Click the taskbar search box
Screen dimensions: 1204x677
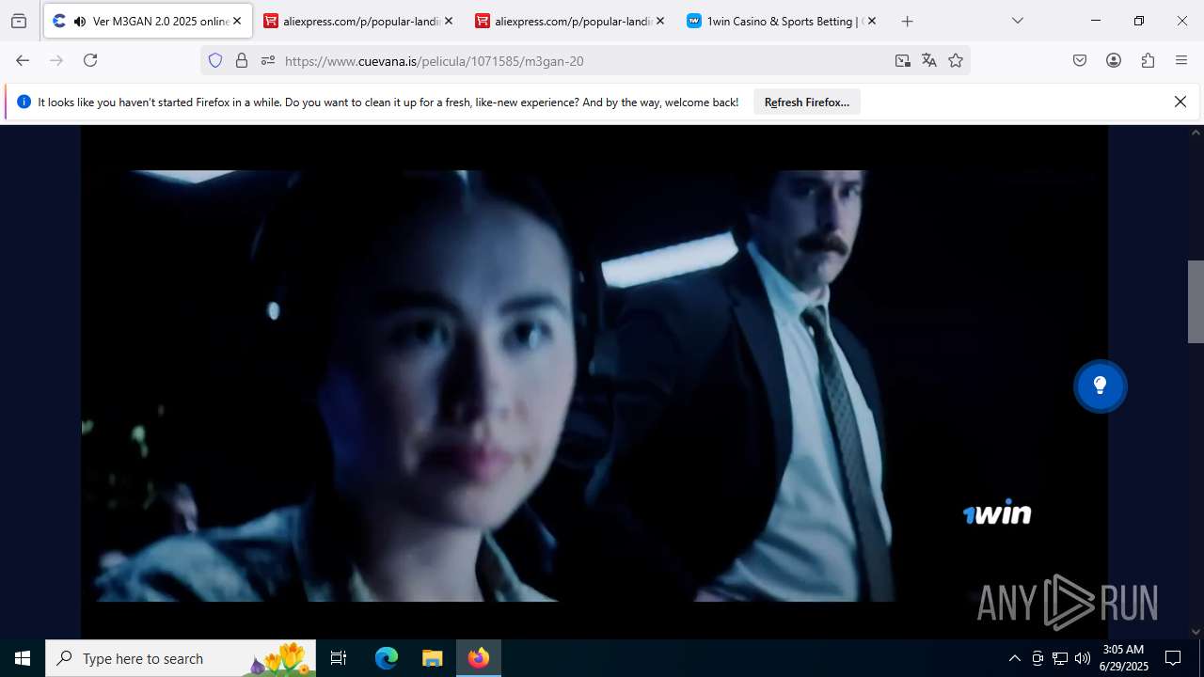tap(181, 658)
